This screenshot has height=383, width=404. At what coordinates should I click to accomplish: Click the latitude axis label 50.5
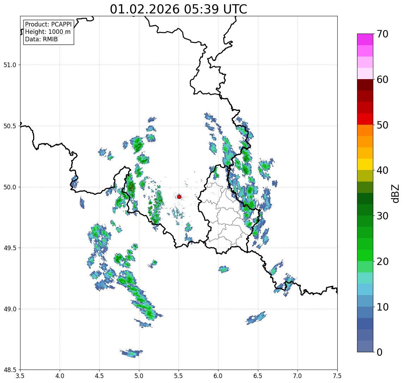(10, 126)
